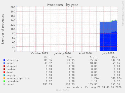Click the sleeping max value 102.93
Viewport: 125px width, 93px height.
(115, 60)
